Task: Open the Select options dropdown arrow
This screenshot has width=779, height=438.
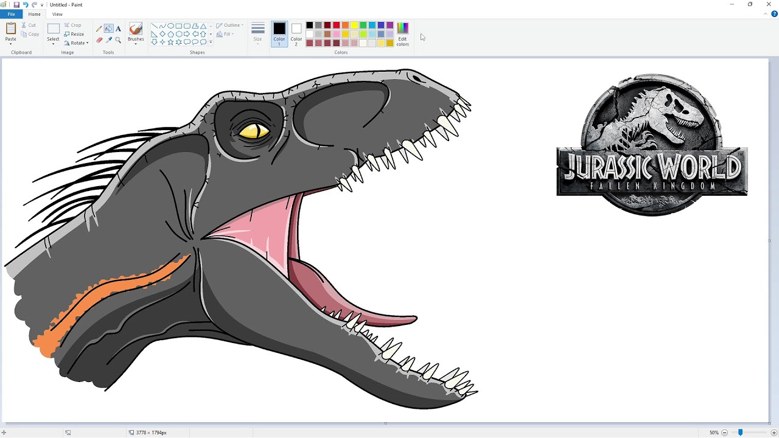Action: pos(54,44)
